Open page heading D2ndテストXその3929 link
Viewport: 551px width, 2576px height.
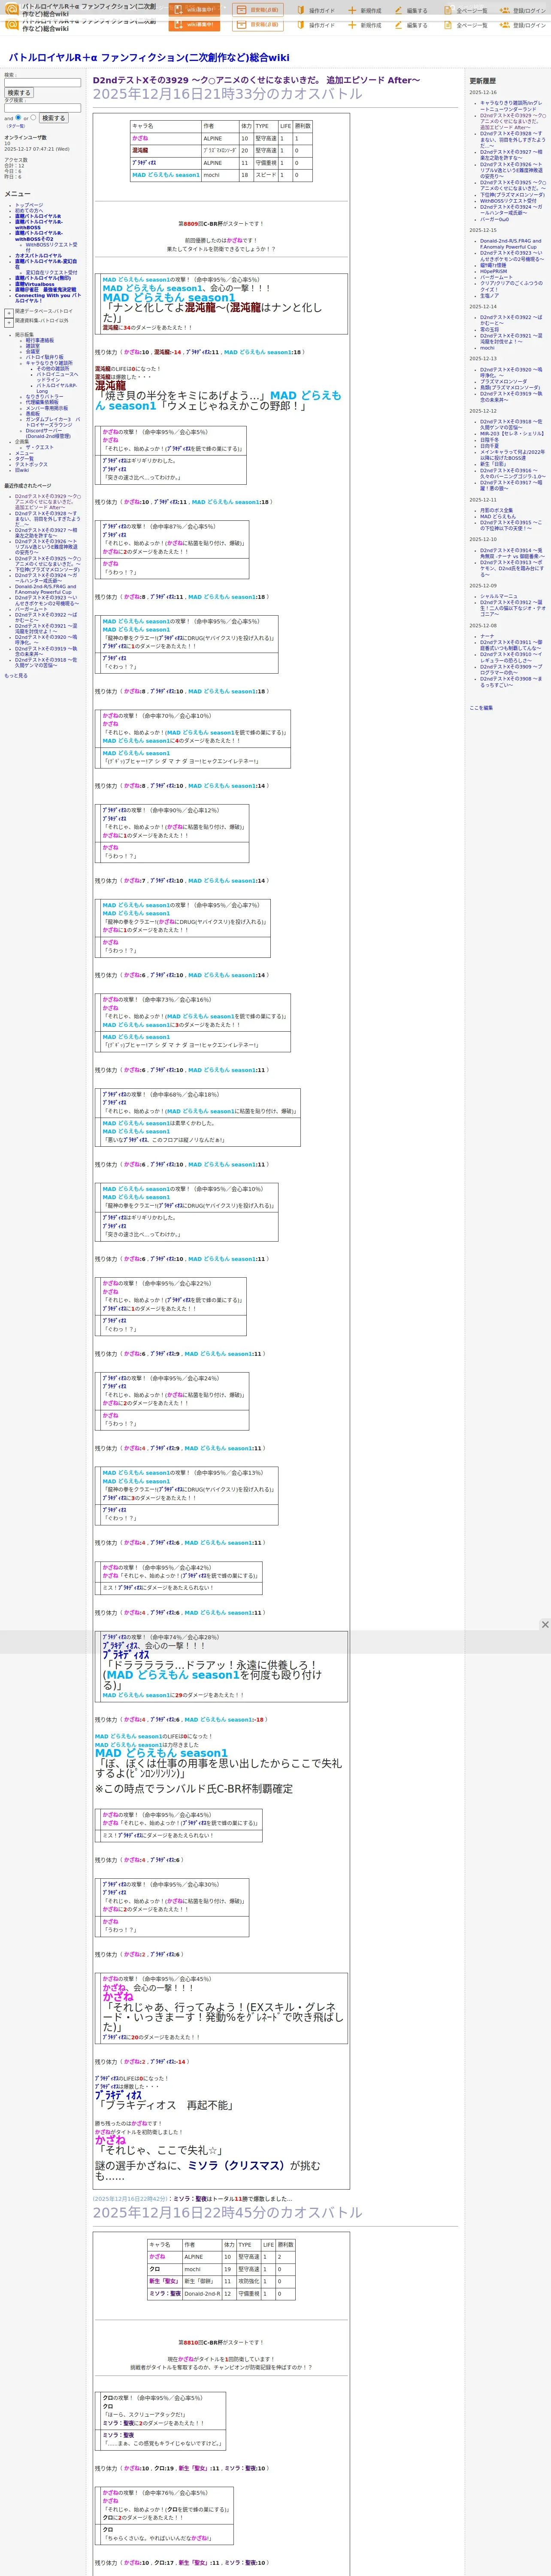click(x=256, y=80)
